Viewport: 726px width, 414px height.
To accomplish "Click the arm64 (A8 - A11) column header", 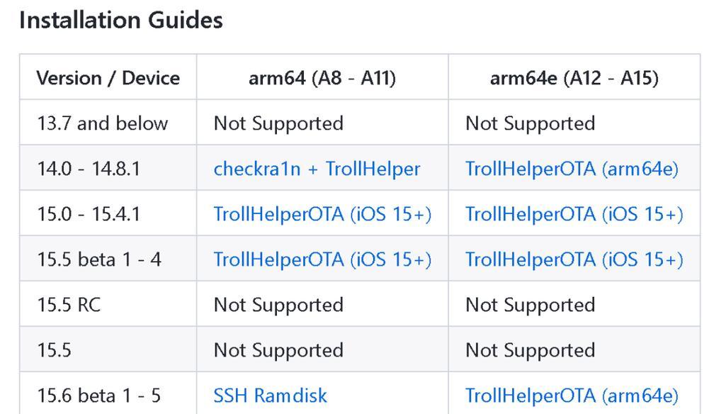I will [322, 78].
